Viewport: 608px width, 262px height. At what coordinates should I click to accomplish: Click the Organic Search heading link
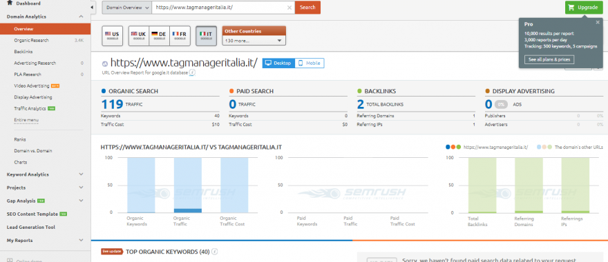coord(133,91)
